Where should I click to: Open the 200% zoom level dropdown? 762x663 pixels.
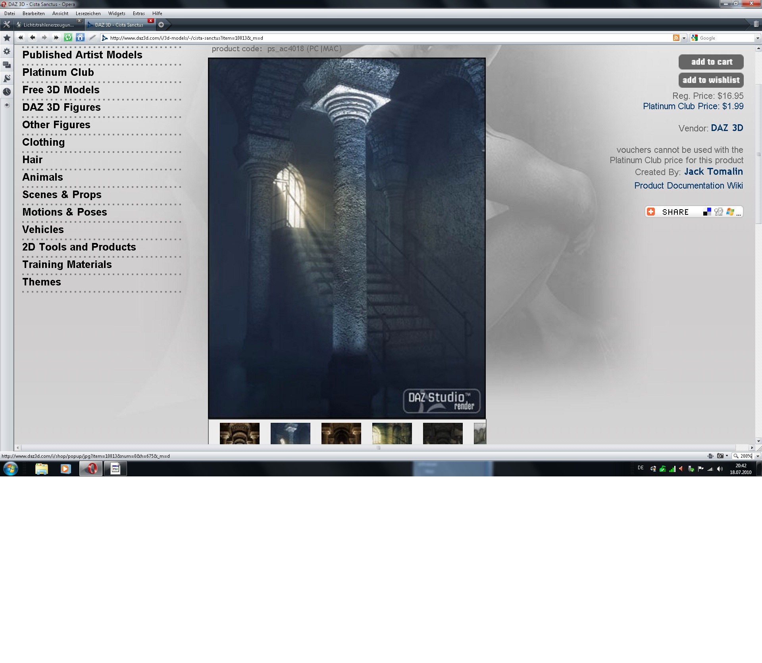(758, 456)
